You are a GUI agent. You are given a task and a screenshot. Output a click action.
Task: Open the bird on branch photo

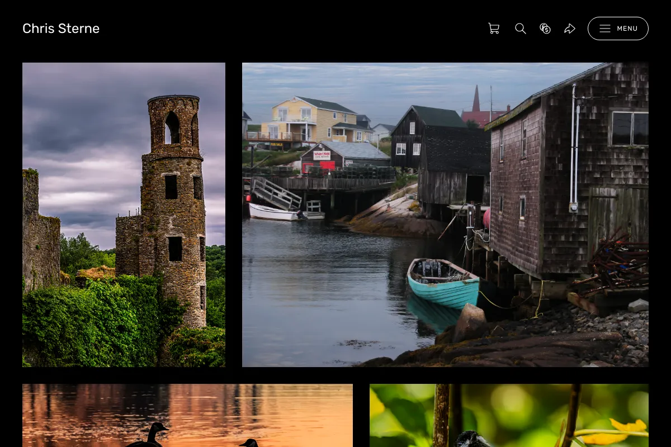[509, 415]
